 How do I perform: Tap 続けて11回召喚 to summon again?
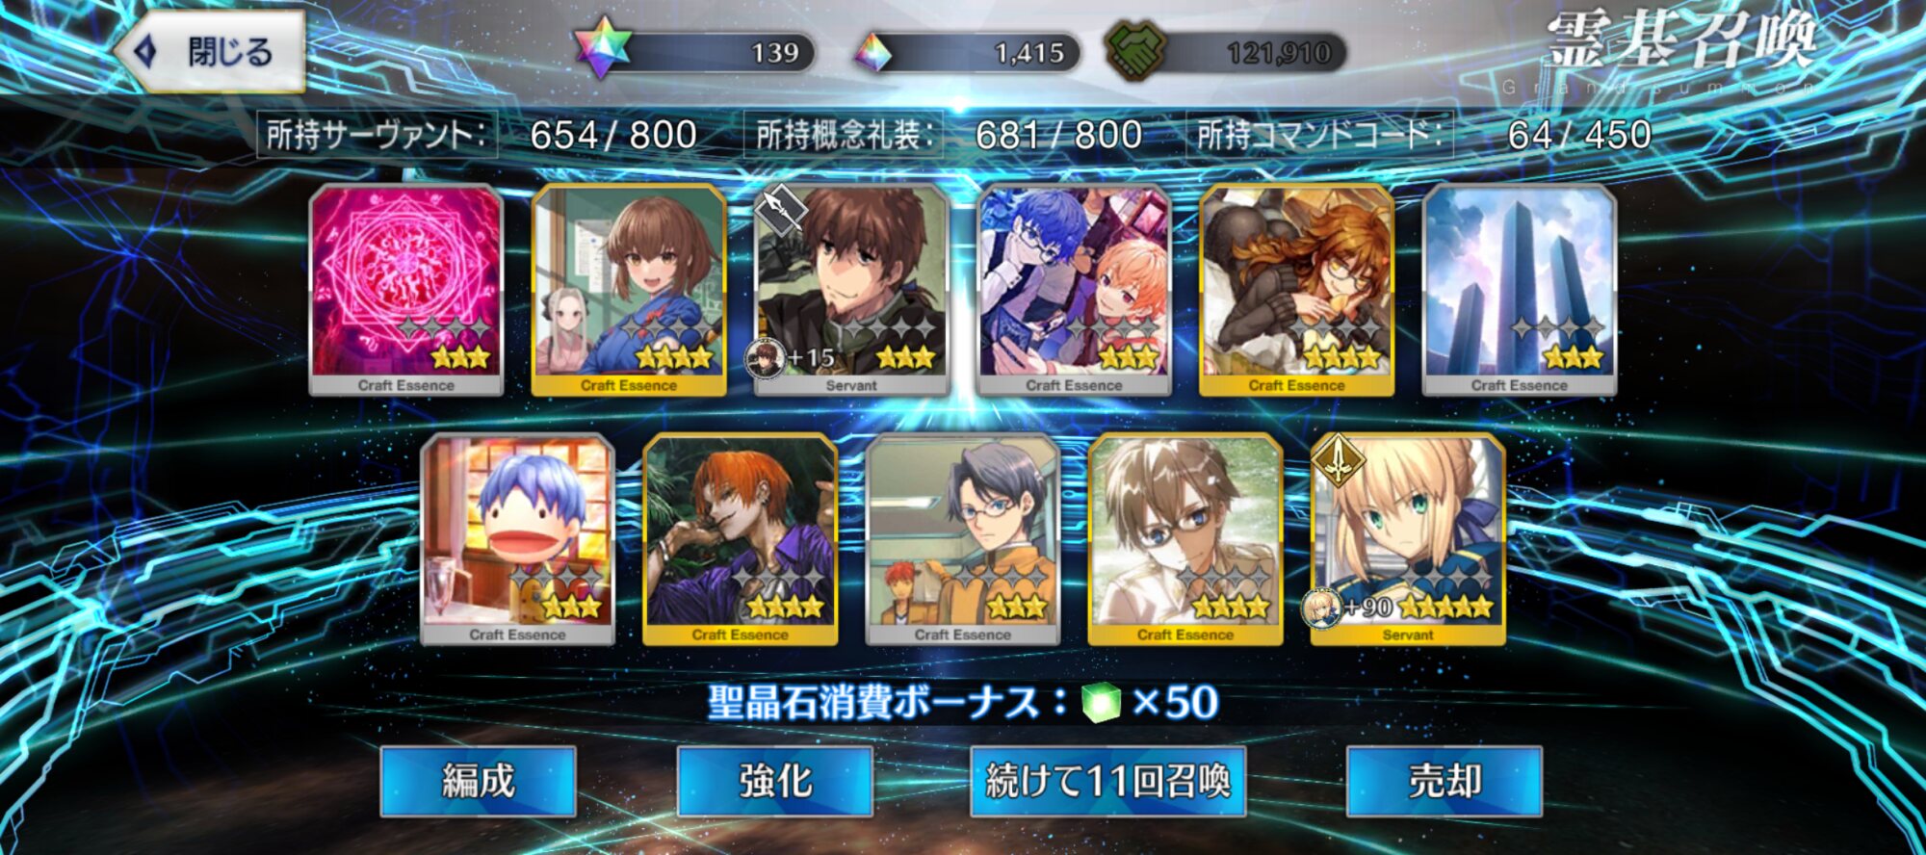coord(1107,781)
